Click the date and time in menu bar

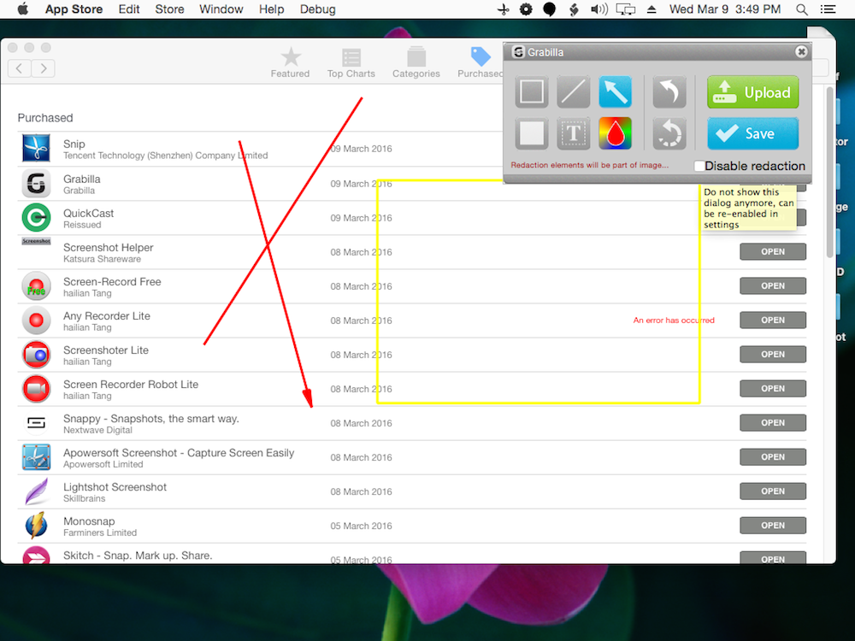(725, 9)
